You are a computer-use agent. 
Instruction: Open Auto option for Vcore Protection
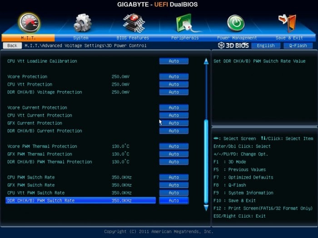(x=174, y=77)
